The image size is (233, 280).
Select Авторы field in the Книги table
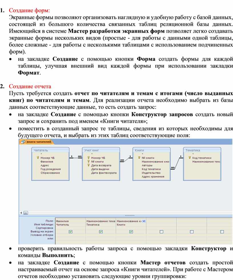[147, 165]
